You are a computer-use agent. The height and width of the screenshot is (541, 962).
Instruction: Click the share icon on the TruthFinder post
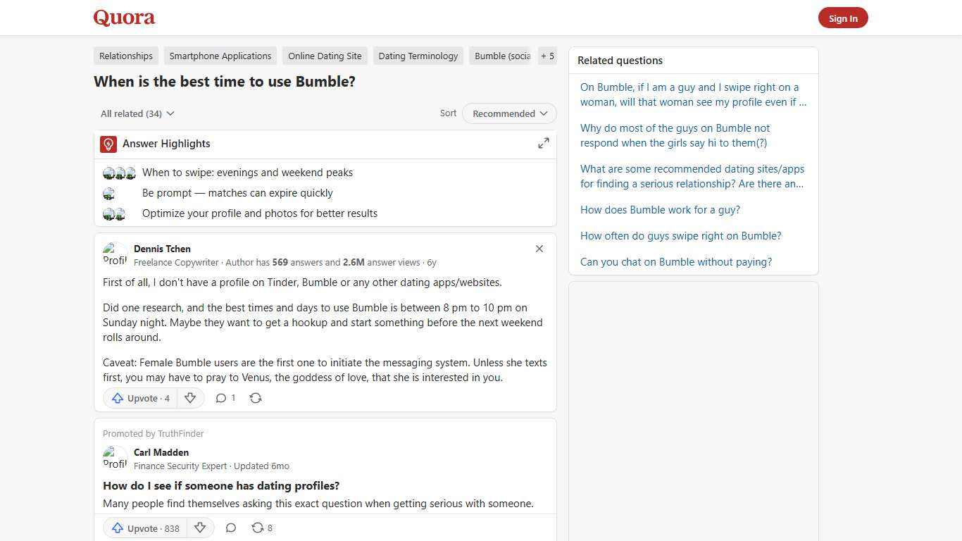click(x=258, y=528)
